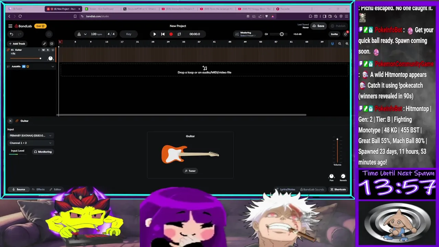Open the BandLab hamburger menu
Viewport: 439px width, 247px height.
pos(10,26)
